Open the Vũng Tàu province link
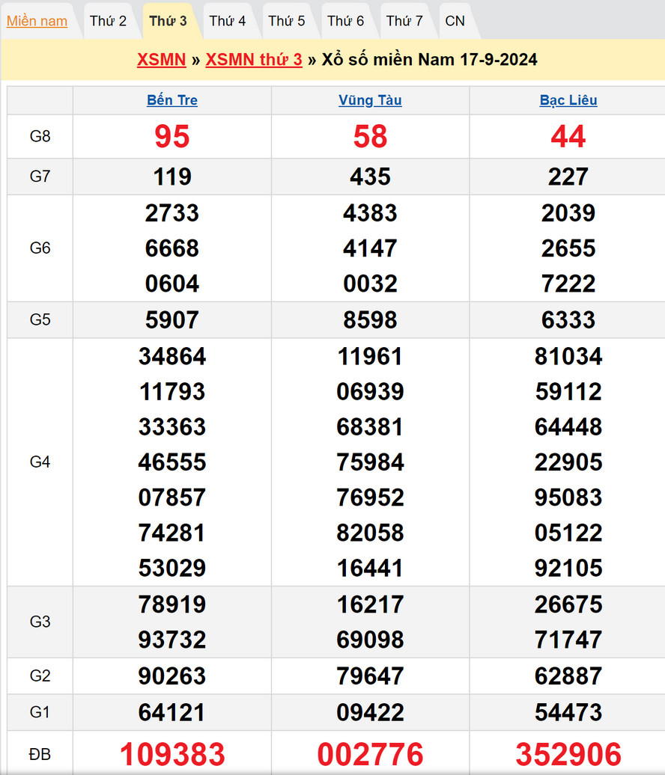665x775 pixels. pos(370,100)
